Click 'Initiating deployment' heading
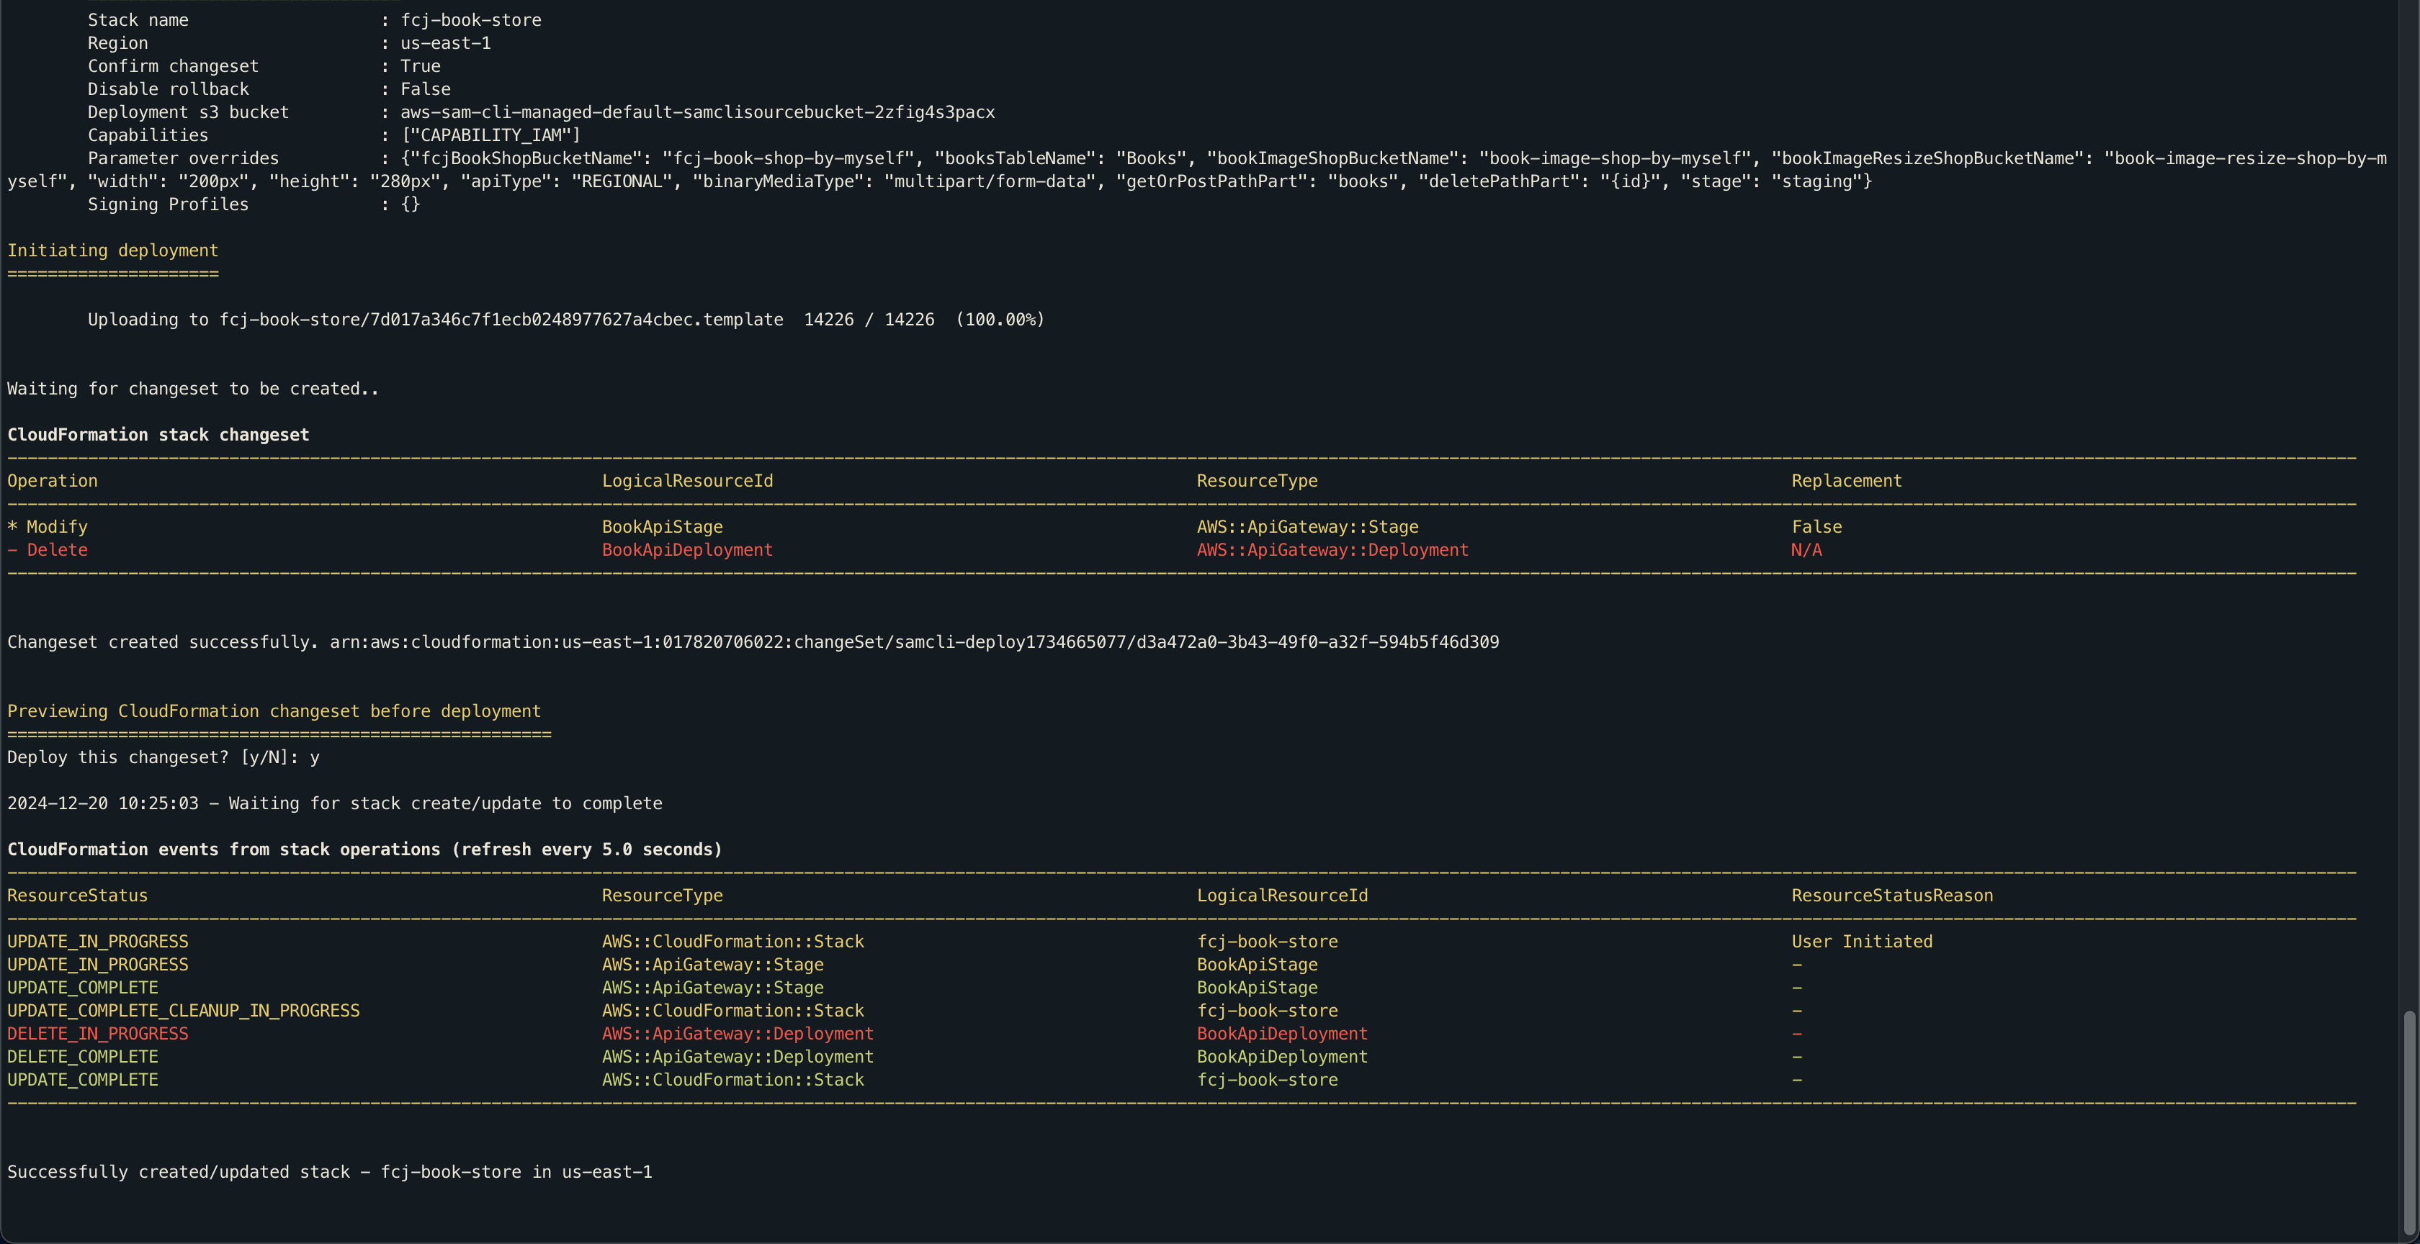Screen dimensions: 2420x1244 coord(113,250)
